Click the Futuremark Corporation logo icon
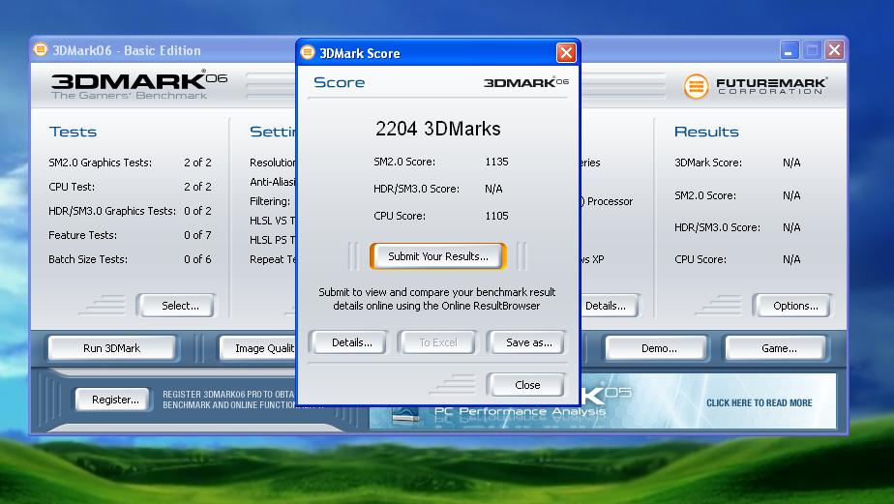This screenshot has width=894, height=504. 697,87
